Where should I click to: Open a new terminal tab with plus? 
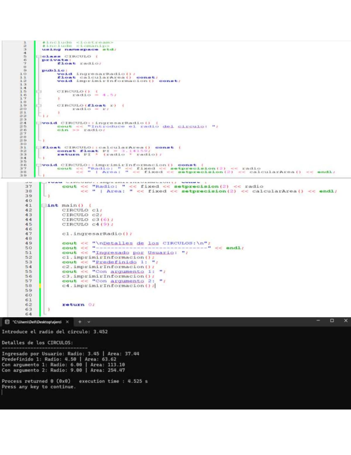point(80,322)
